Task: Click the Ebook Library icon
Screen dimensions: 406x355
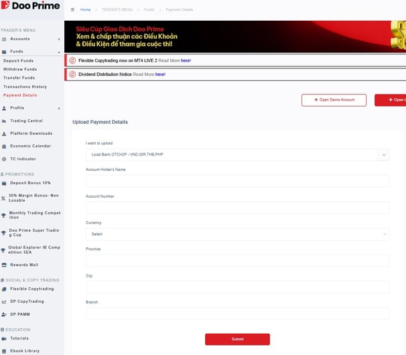Action: click(x=4, y=352)
